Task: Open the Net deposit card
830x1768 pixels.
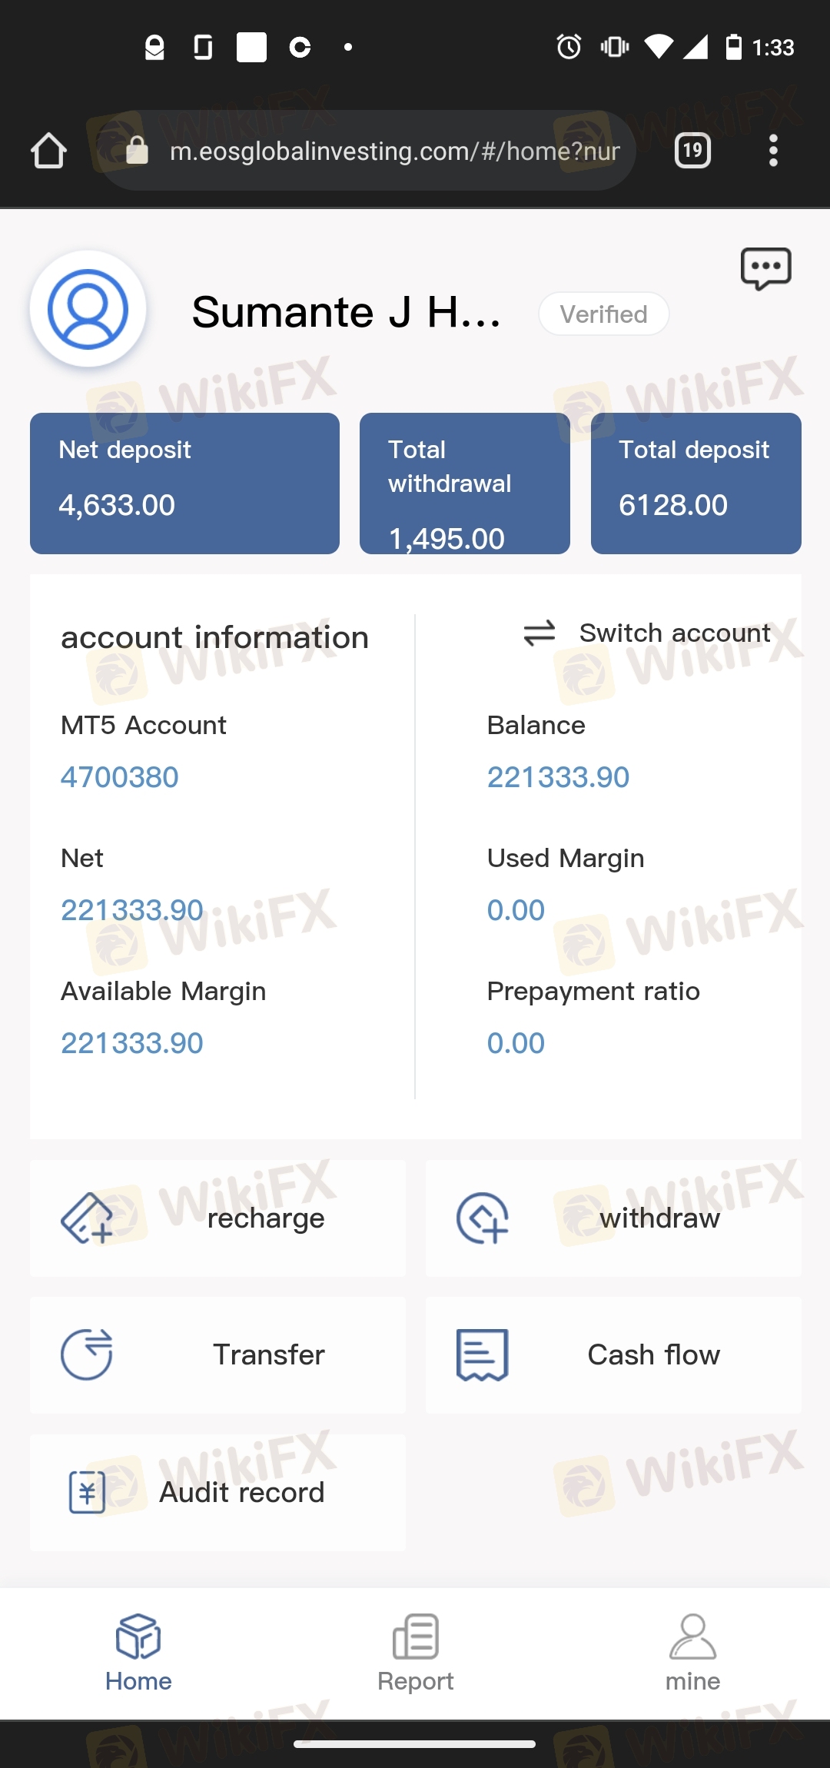Action: (x=184, y=484)
